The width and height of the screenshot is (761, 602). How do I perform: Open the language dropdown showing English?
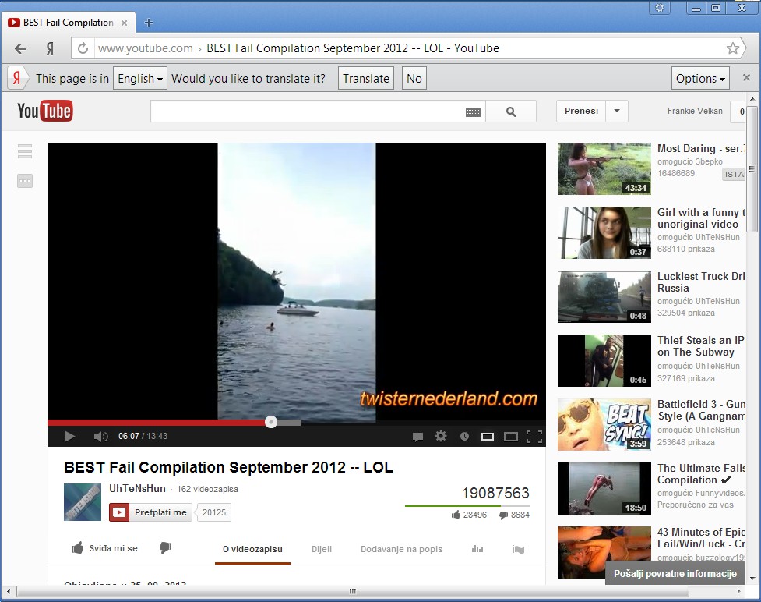point(140,78)
